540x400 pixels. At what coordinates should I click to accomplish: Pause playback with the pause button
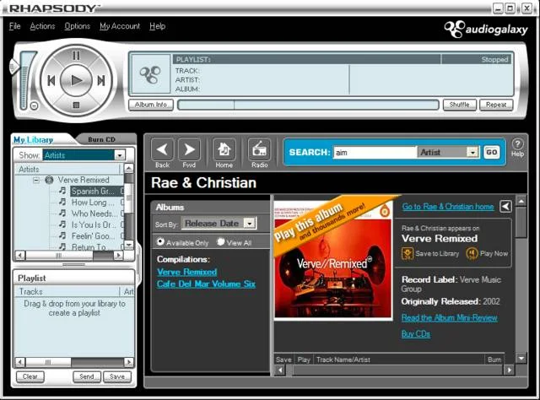coord(76,56)
